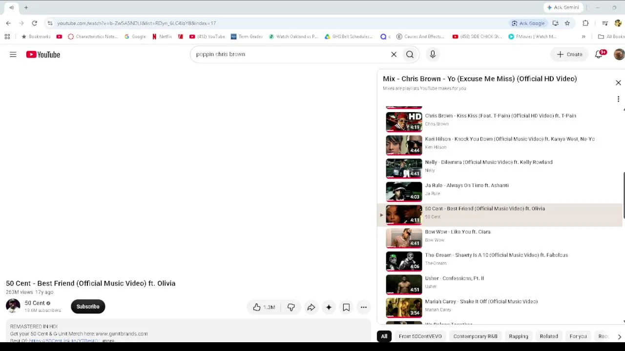Select the All filter chip
625x351 pixels.
(x=384, y=336)
